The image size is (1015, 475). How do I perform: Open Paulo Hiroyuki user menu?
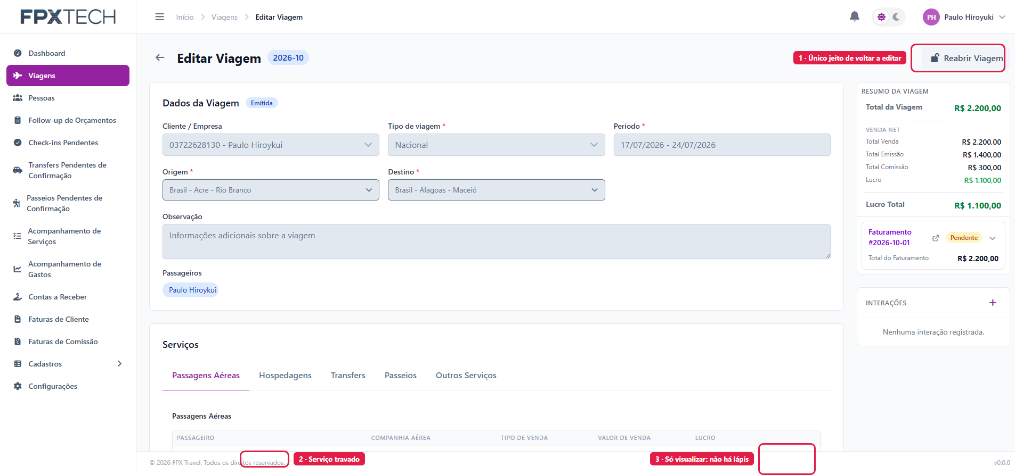[964, 17]
